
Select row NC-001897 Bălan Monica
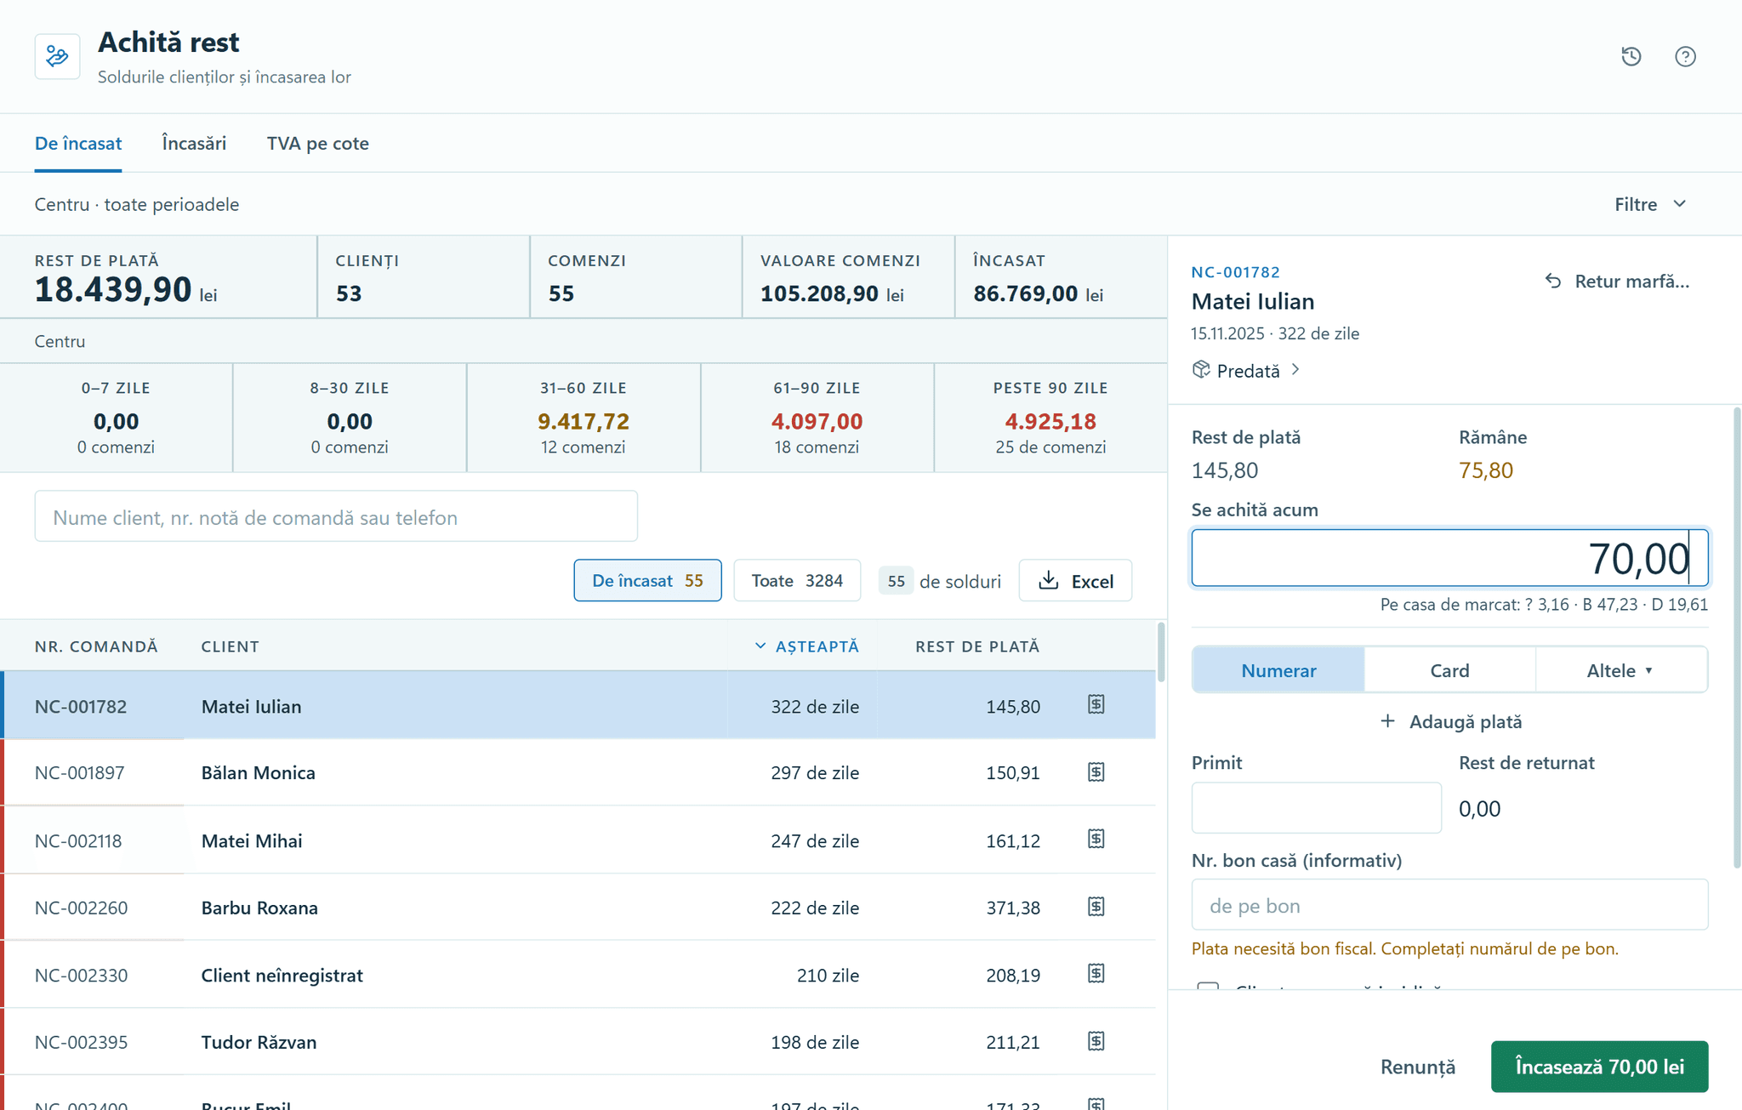click(578, 772)
